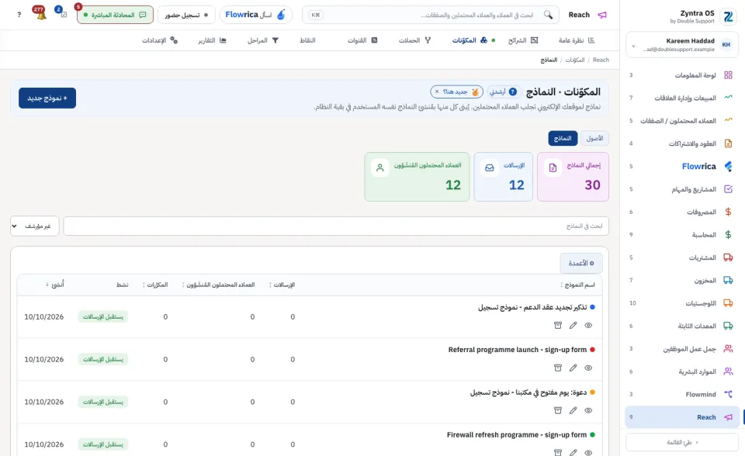Open المصروفات in the sidebar
Screen dimensions: 745x456
(681, 212)
